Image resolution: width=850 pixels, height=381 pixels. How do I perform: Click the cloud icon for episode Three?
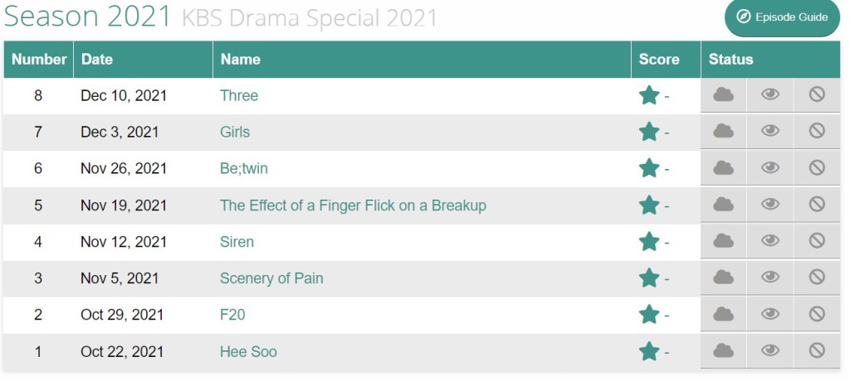724,95
